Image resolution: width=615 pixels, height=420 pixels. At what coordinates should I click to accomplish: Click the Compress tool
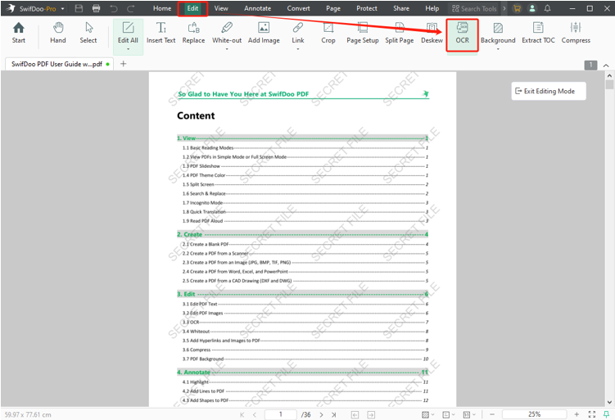[x=576, y=33]
